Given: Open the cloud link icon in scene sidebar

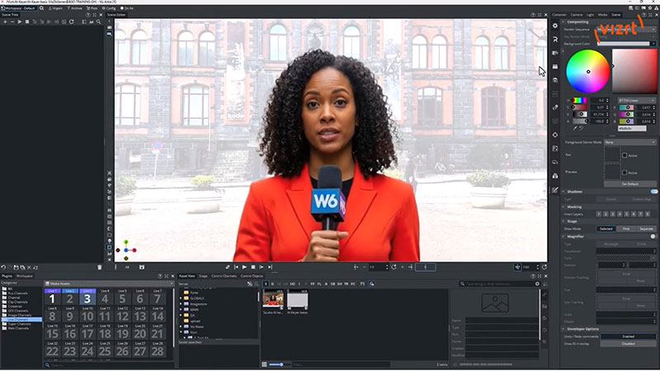Looking at the screenshot, I should click(x=555, y=162).
